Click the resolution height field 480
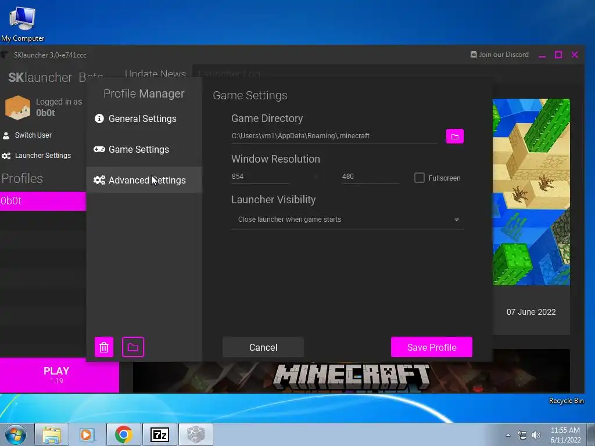Screen dimensions: 595x446 [371, 177]
